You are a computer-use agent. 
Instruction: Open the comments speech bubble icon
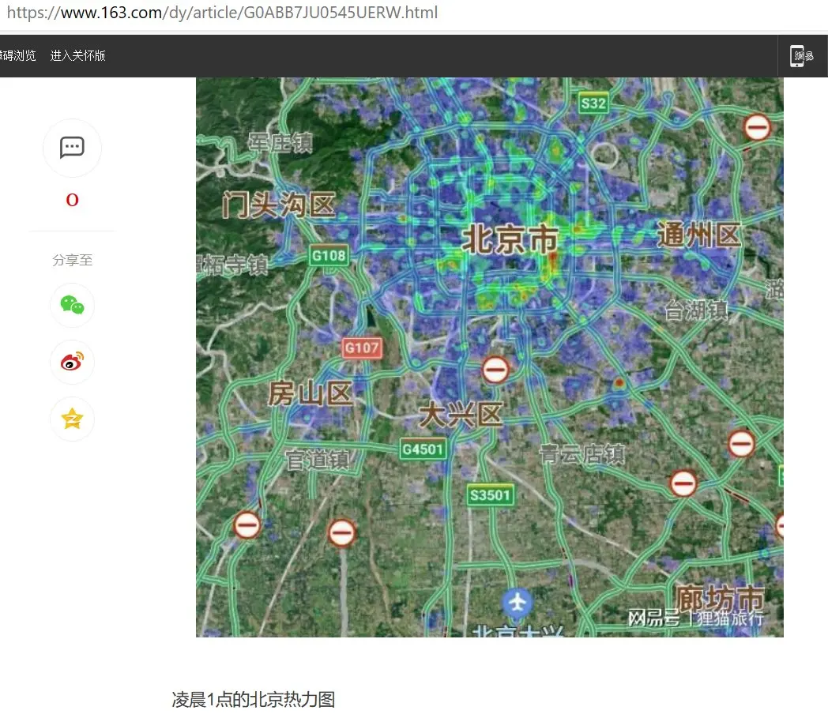72,148
